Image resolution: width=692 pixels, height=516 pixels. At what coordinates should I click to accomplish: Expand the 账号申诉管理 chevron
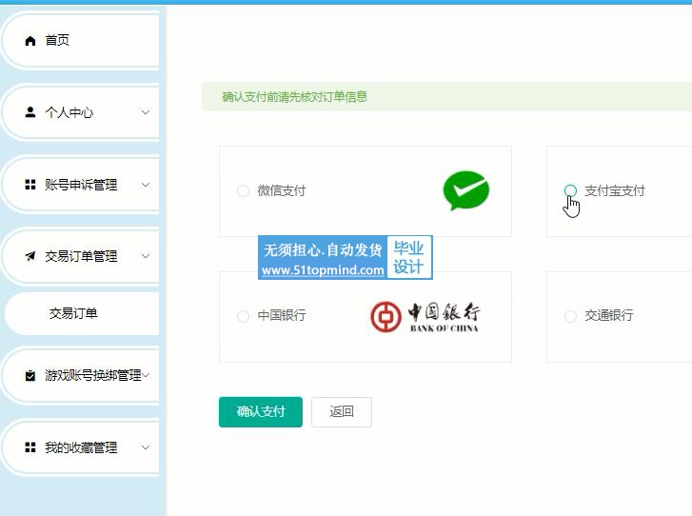coord(146,185)
